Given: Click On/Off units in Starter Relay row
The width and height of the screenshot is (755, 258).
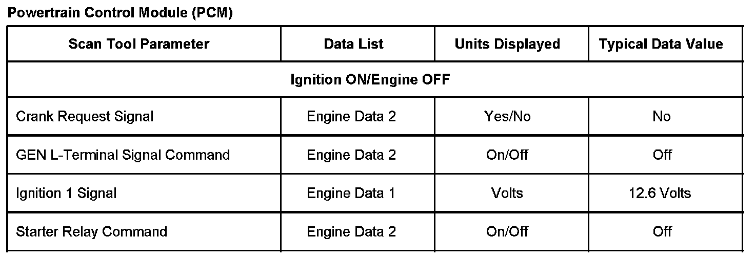Looking at the screenshot, I should point(507,232).
